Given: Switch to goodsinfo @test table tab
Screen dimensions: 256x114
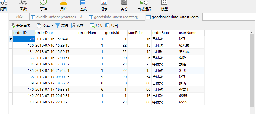Looking at the screenshot, I should [116, 17].
